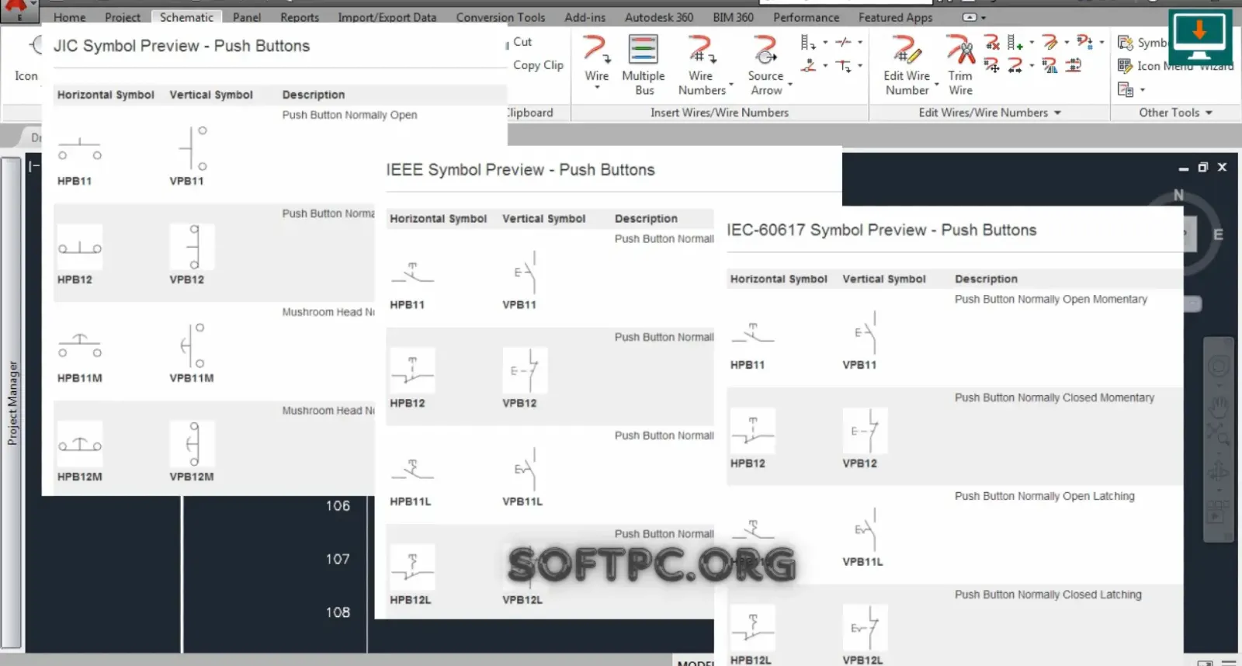
Task: Open the Source Arrow dropdown arrow
Action: click(x=789, y=84)
